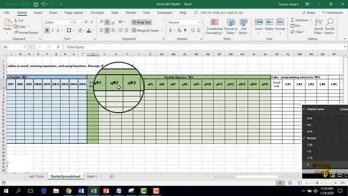The height and width of the screenshot is (196, 348).
Task: Click the Borders icon
Action: pos(69,30)
